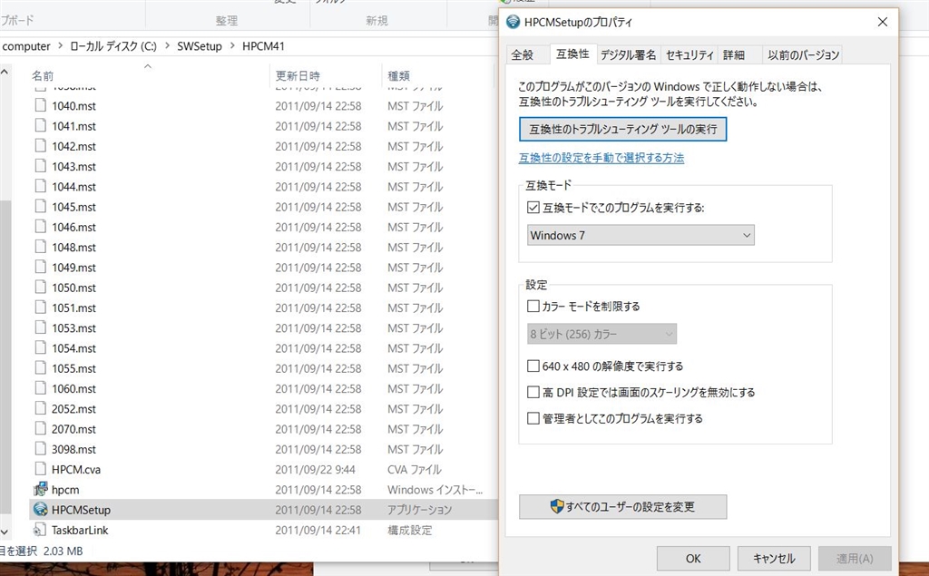
Task: Close the HPCMSetup properties dialog
Action: point(882,22)
